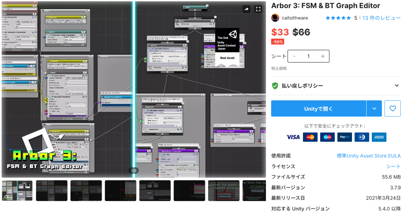Click the rating score number 5
Viewport: 402px width, 215px height.
click(356, 18)
